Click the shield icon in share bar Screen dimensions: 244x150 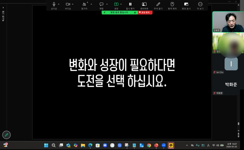coord(135,13)
